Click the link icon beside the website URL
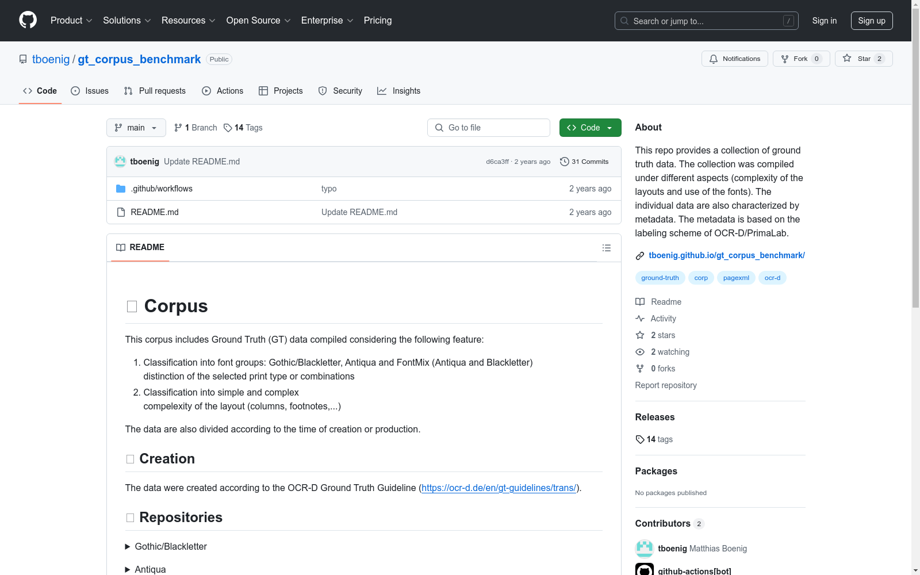920x575 pixels. (640, 256)
